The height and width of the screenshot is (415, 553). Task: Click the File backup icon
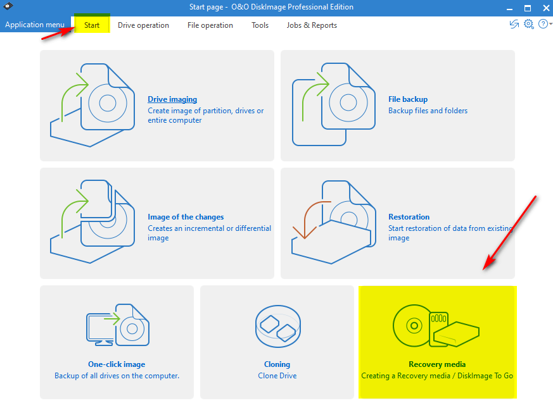pyautogui.click(x=334, y=104)
